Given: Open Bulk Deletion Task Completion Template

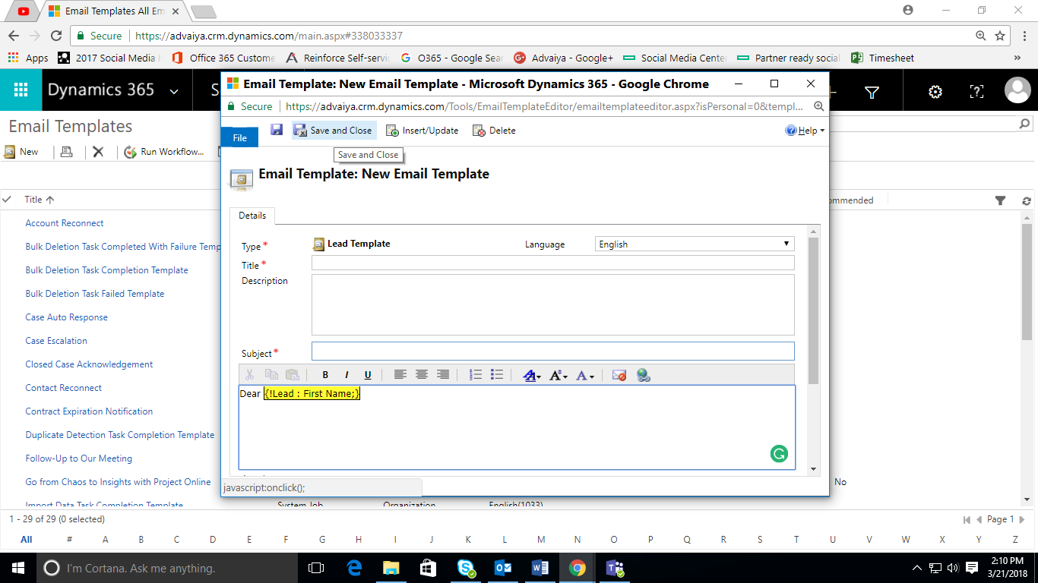Looking at the screenshot, I should click(x=106, y=270).
